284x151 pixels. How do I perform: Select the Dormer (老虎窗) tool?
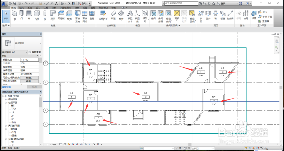coord(230,15)
